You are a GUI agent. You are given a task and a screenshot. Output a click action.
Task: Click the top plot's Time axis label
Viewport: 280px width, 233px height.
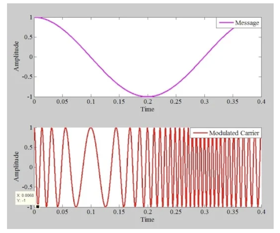point(147,109)
